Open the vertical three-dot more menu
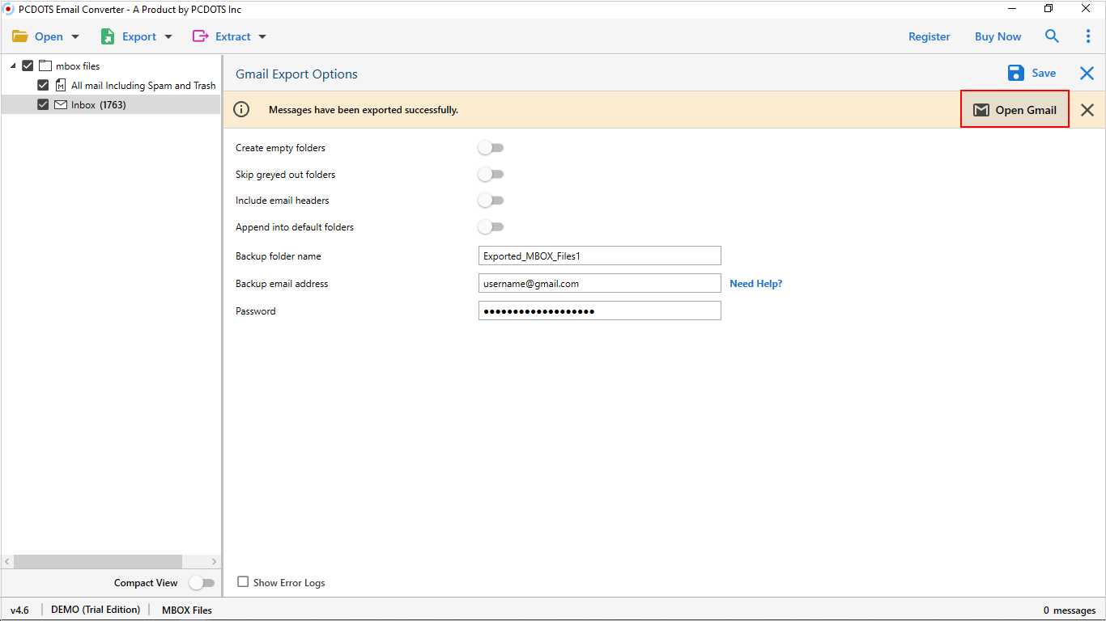The height and width of the screenshot is (621, 1106). (x=1088, y=36)
